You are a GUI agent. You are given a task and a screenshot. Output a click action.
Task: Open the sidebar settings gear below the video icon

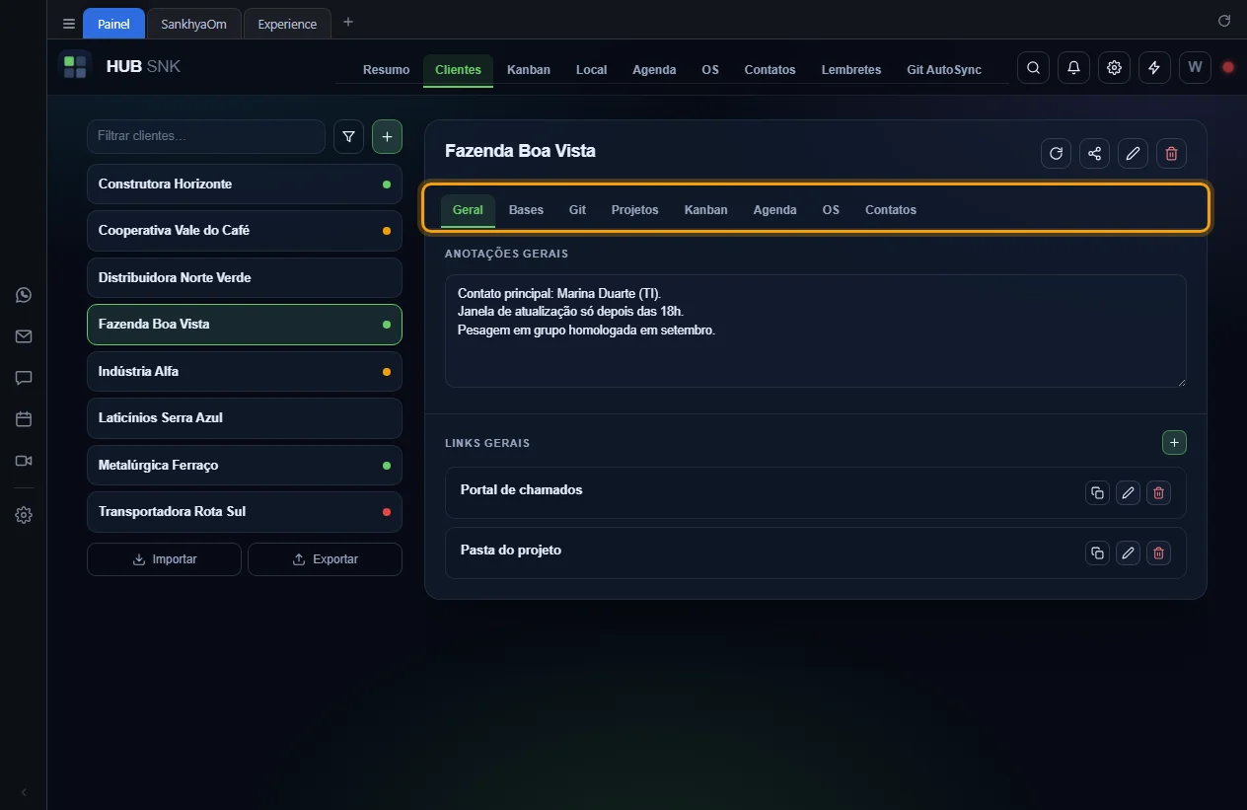[24, 515]
